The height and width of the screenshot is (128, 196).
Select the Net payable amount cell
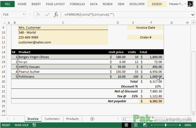pyautogui.click(x=151, y=101)
